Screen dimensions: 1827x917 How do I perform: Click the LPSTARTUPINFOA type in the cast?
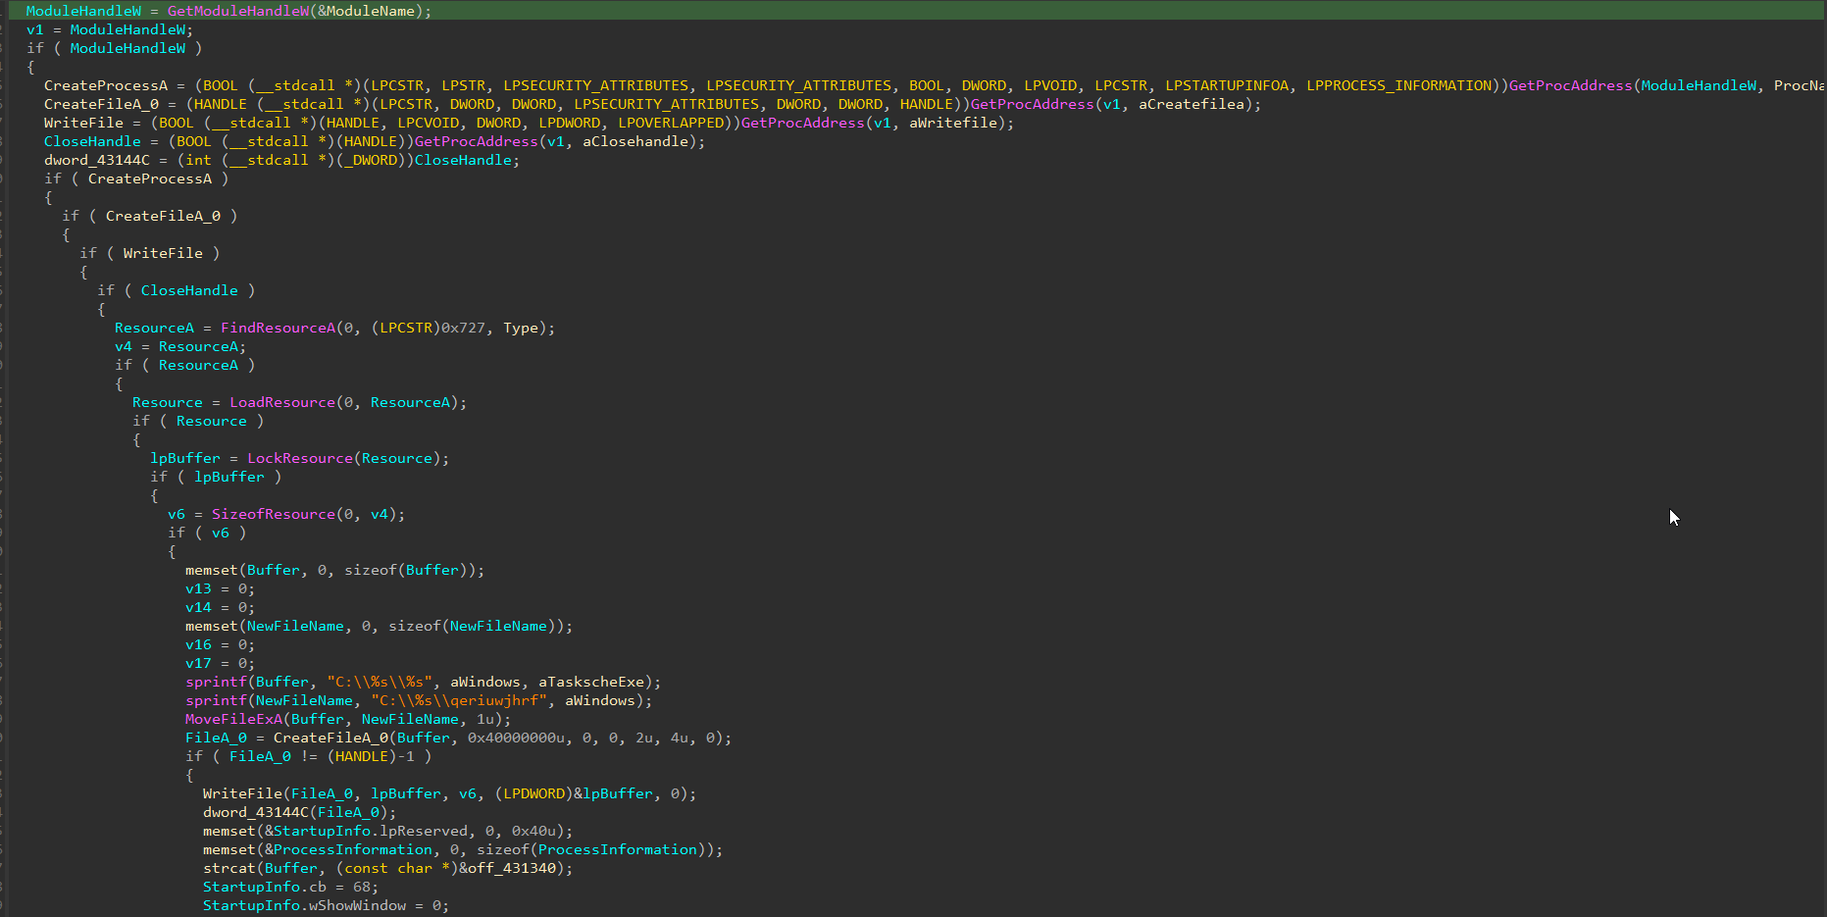coord(1227,85)
